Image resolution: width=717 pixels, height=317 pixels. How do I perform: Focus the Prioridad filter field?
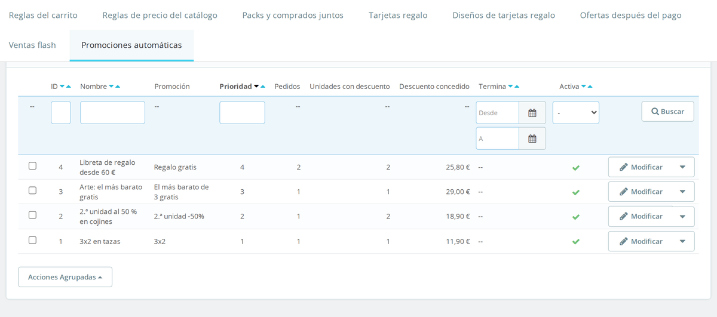click(242, 113)
